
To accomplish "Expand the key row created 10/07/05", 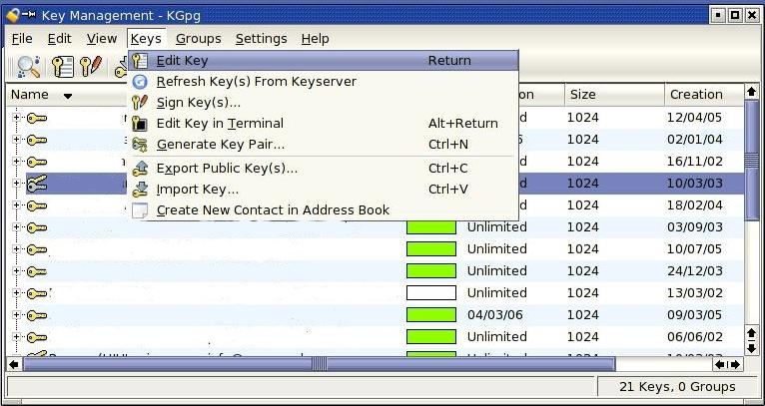I will 16,249.
